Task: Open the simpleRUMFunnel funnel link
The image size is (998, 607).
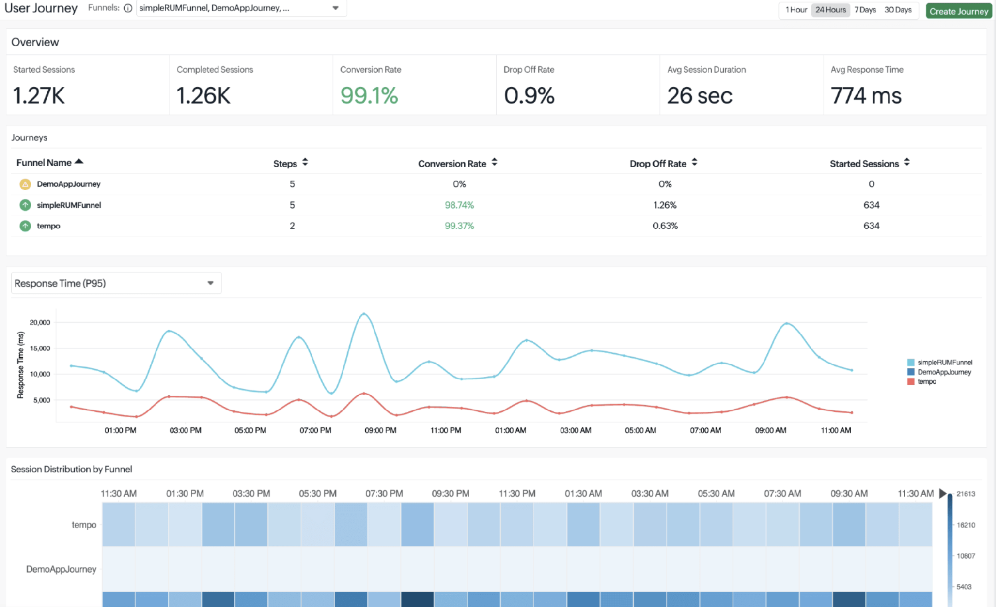Action: 69,205
